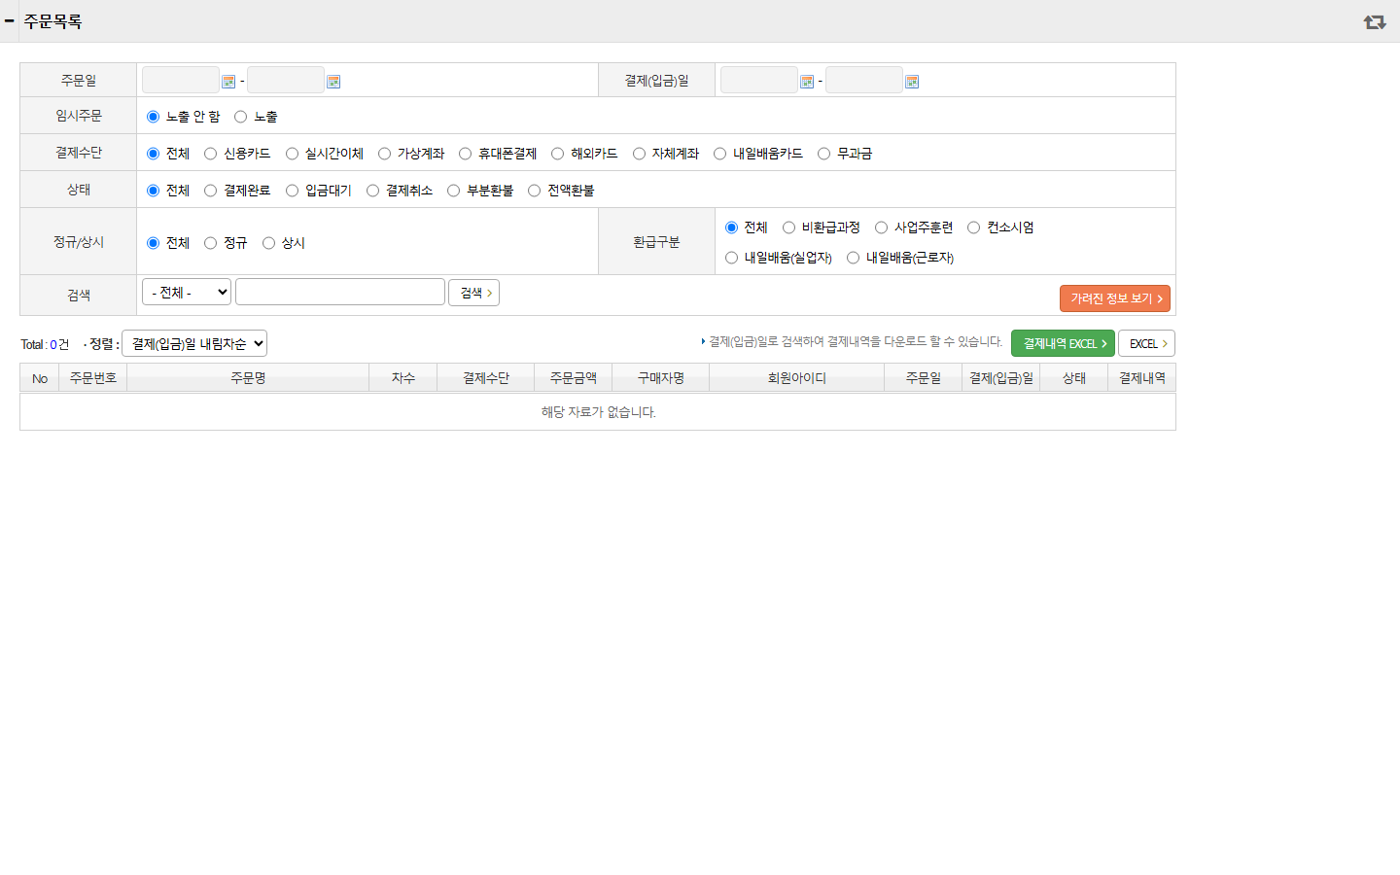Click the 주문금액 column header
The height and width of the screenshot is (875, 1400).
tap(574, 378)
